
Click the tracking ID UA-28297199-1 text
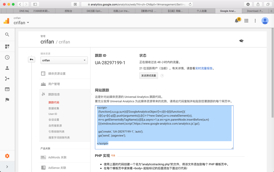click(110, 63)
